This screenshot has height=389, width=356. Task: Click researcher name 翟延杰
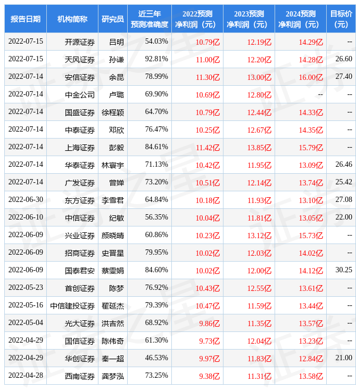(113, 306)
